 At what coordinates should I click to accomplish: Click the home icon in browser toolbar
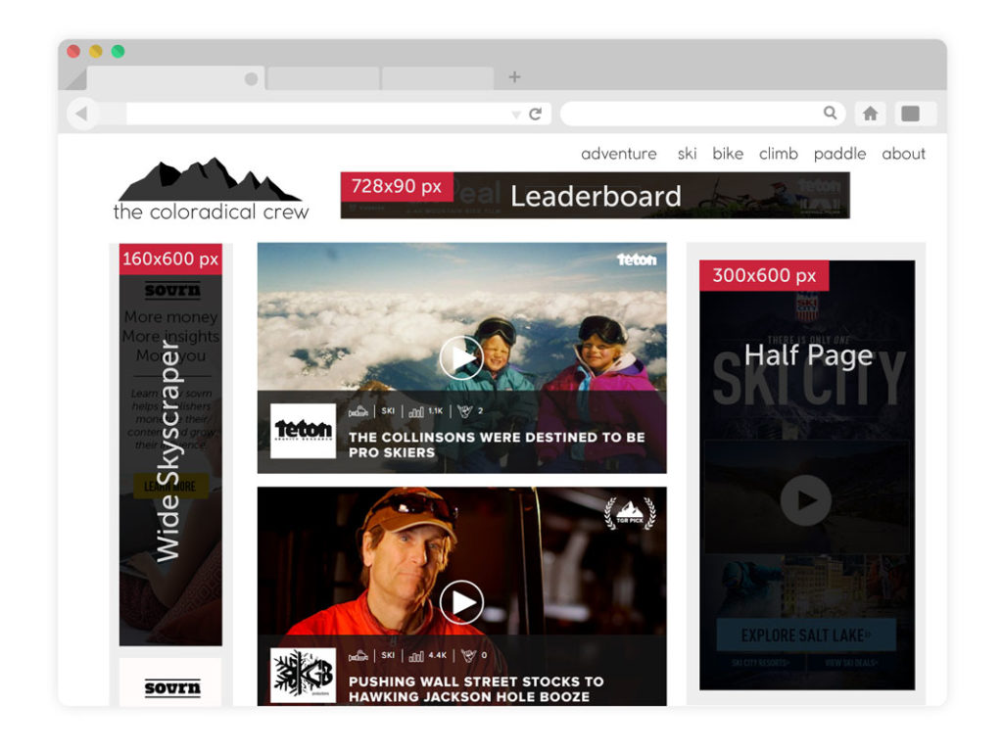(870, 114)
